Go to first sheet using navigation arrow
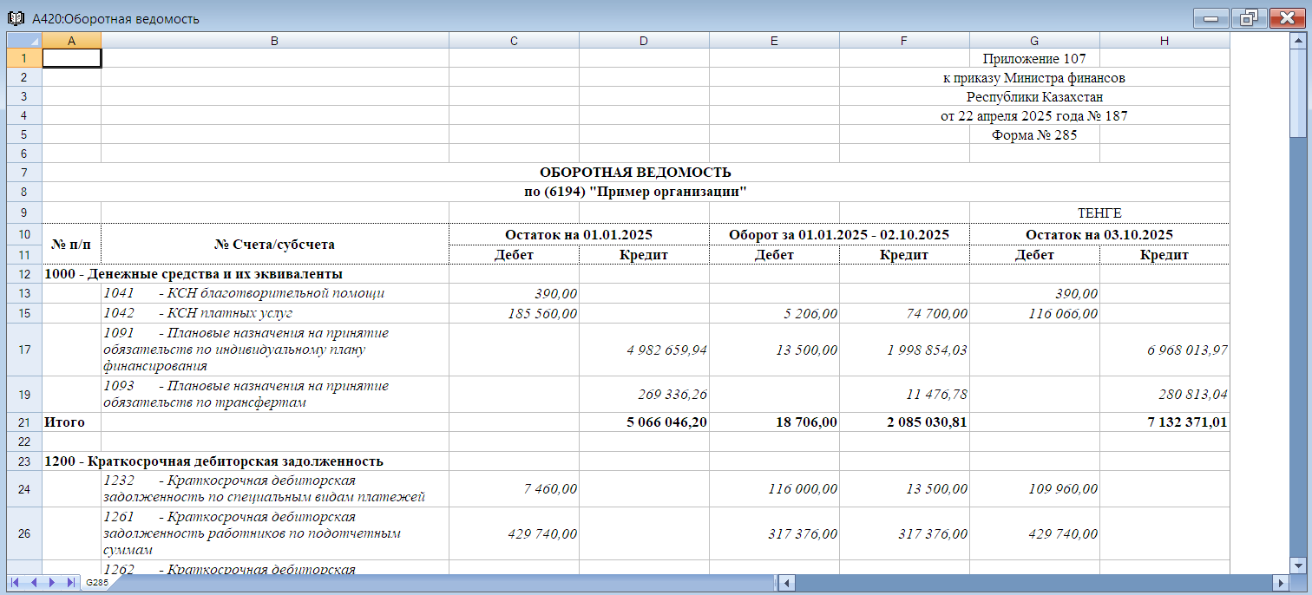The height and width of the screenshot is (595, 1312). pyautogui.click(x=16, y=583)
